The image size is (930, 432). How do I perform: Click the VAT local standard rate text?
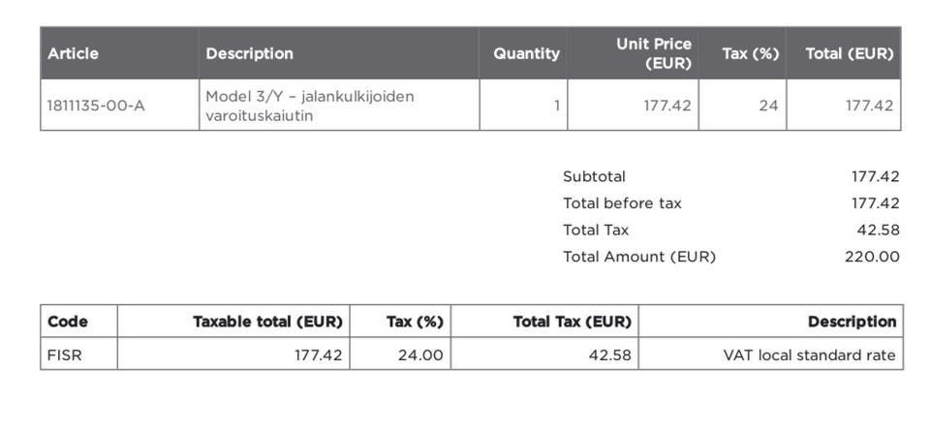(809, 355)
